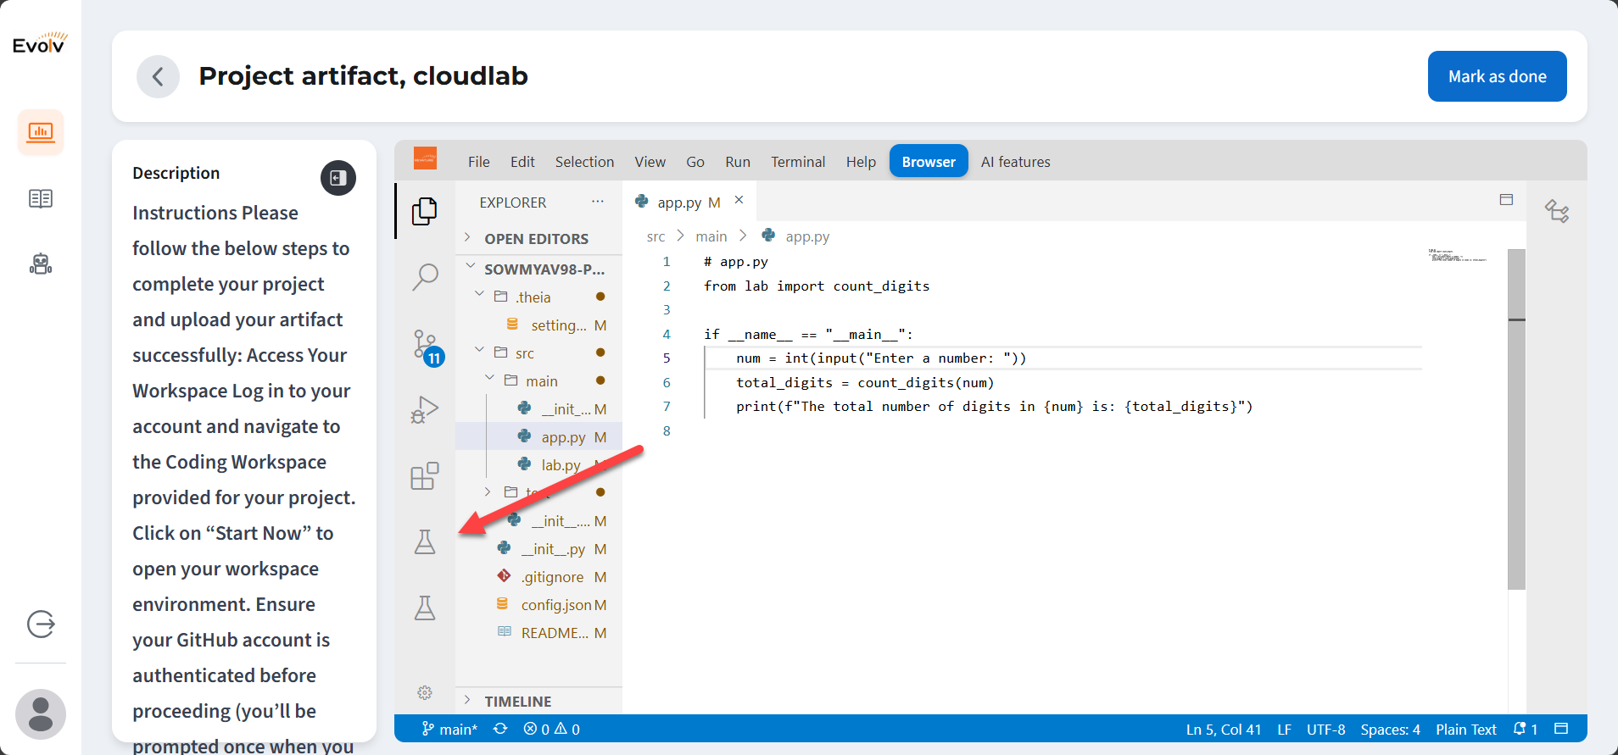Open lab.py in the explorer
This screenshot has height=755, width=1618.
coord(561,465)
